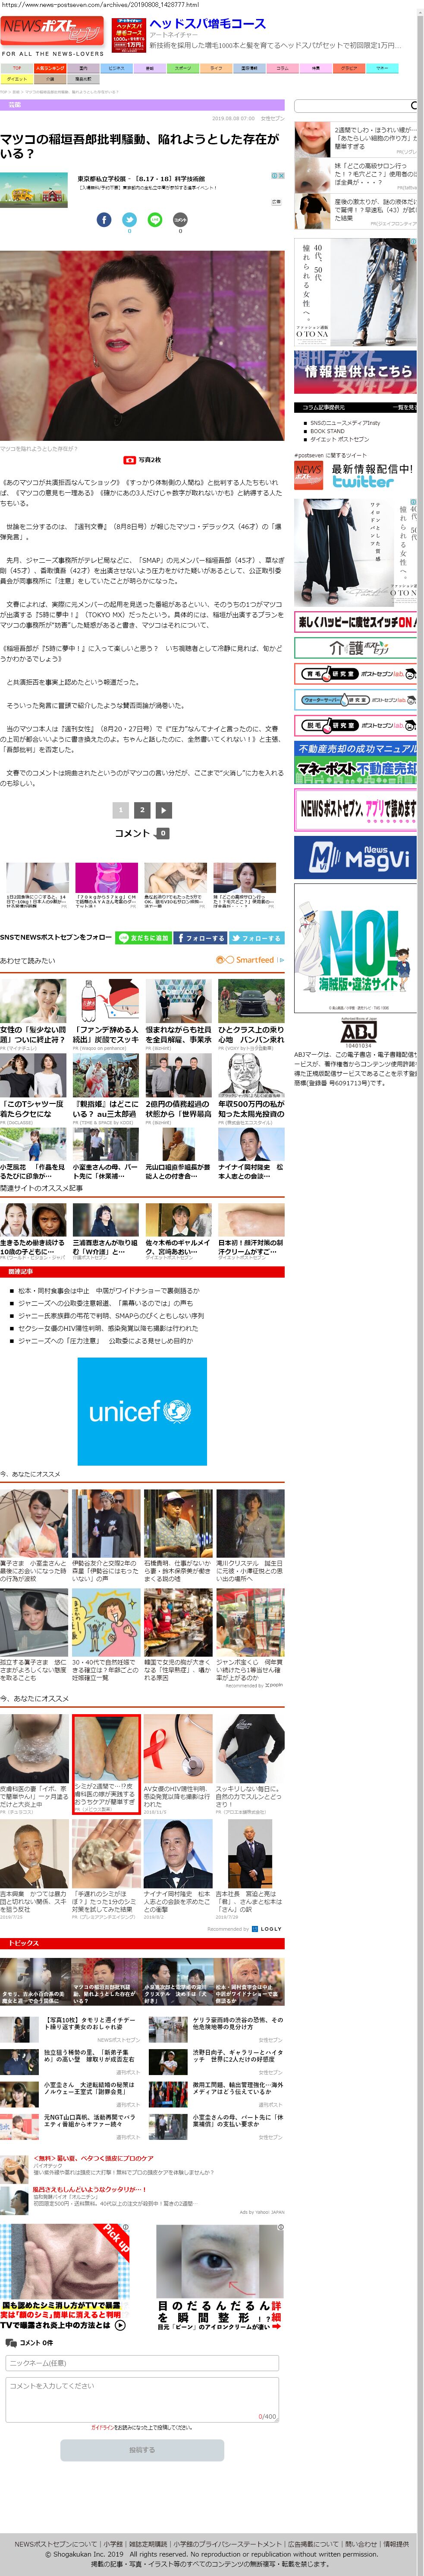424x2576 pixels.
Task: Open footer link NEWSポストセブンについて
Action: pos(56,2544)
